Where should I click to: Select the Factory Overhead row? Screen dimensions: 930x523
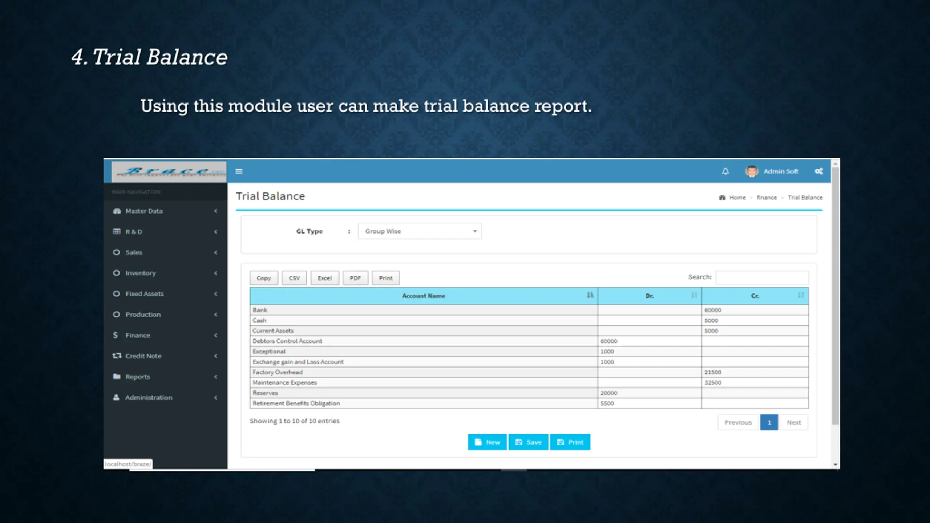[x=529, y=372]
